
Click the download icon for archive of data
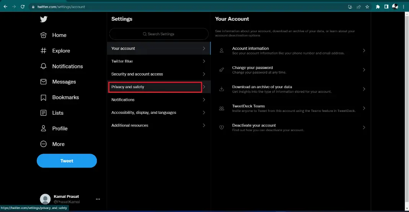(222, 89)
